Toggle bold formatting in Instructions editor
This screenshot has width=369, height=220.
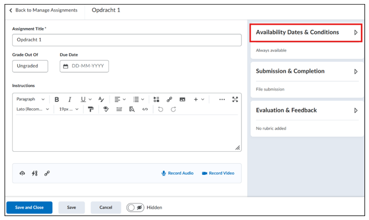(57, 100)
